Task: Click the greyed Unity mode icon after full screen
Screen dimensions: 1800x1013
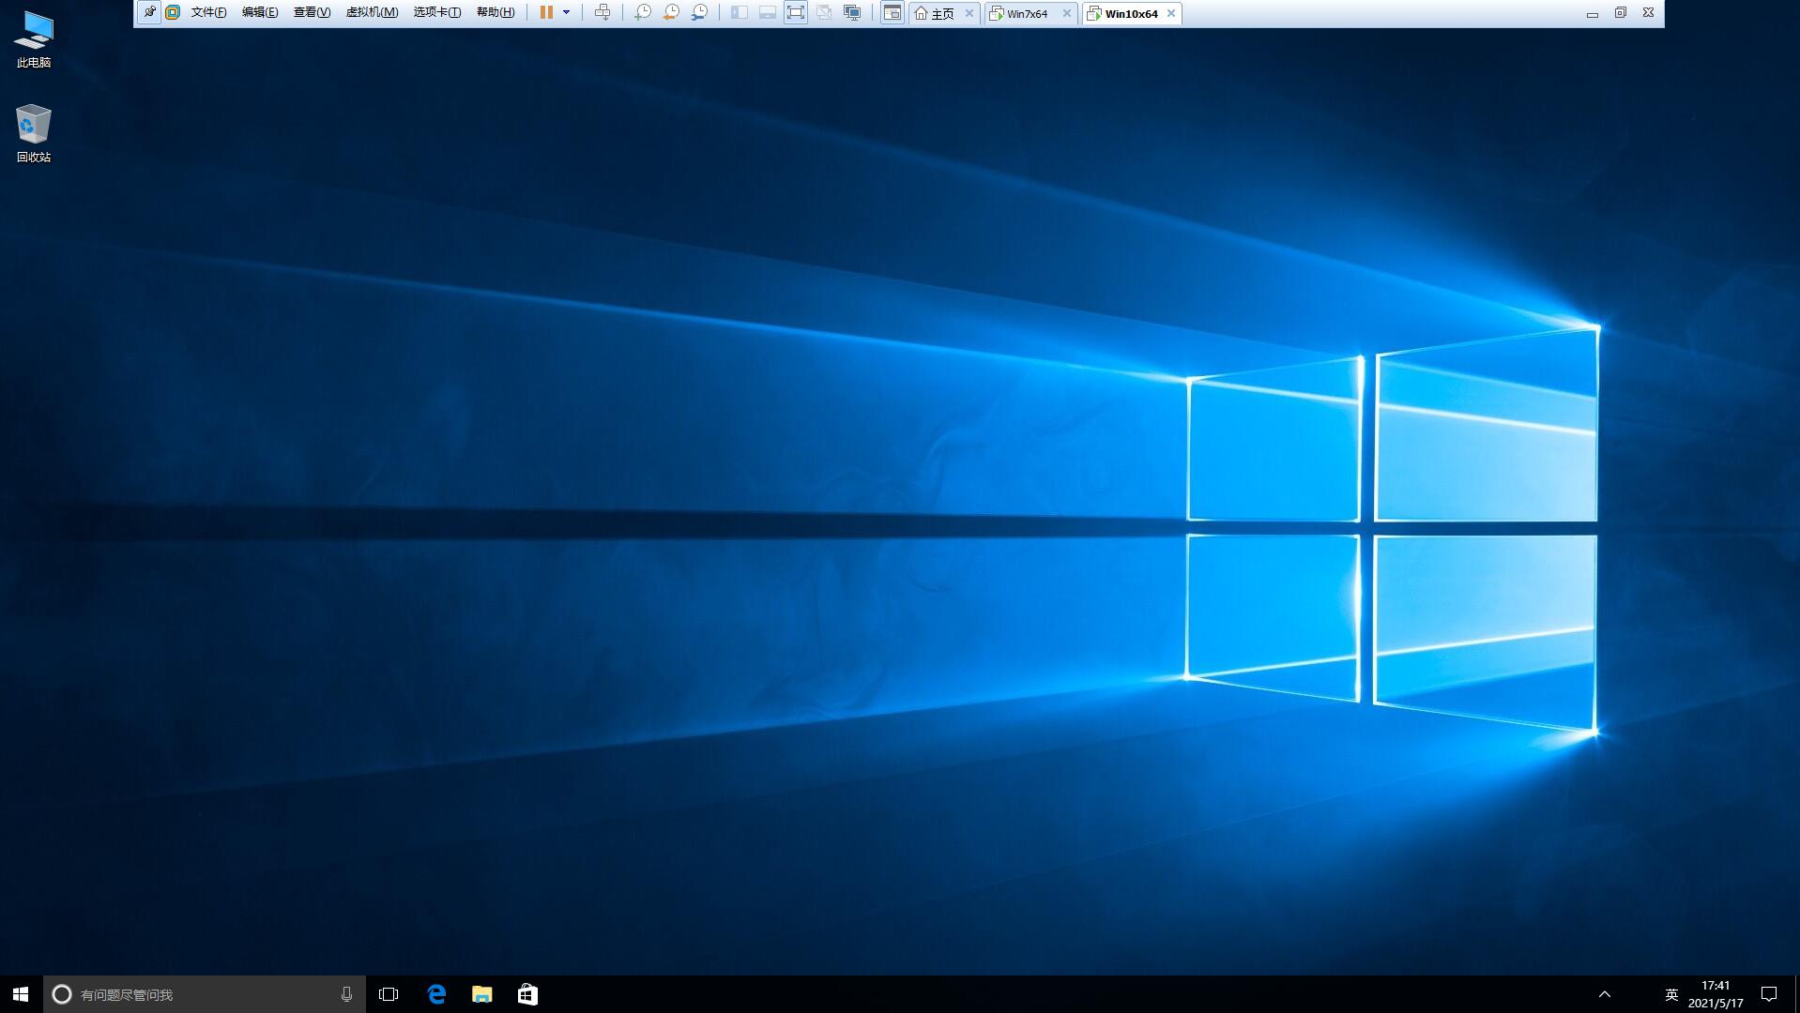Action: [824, 12]
